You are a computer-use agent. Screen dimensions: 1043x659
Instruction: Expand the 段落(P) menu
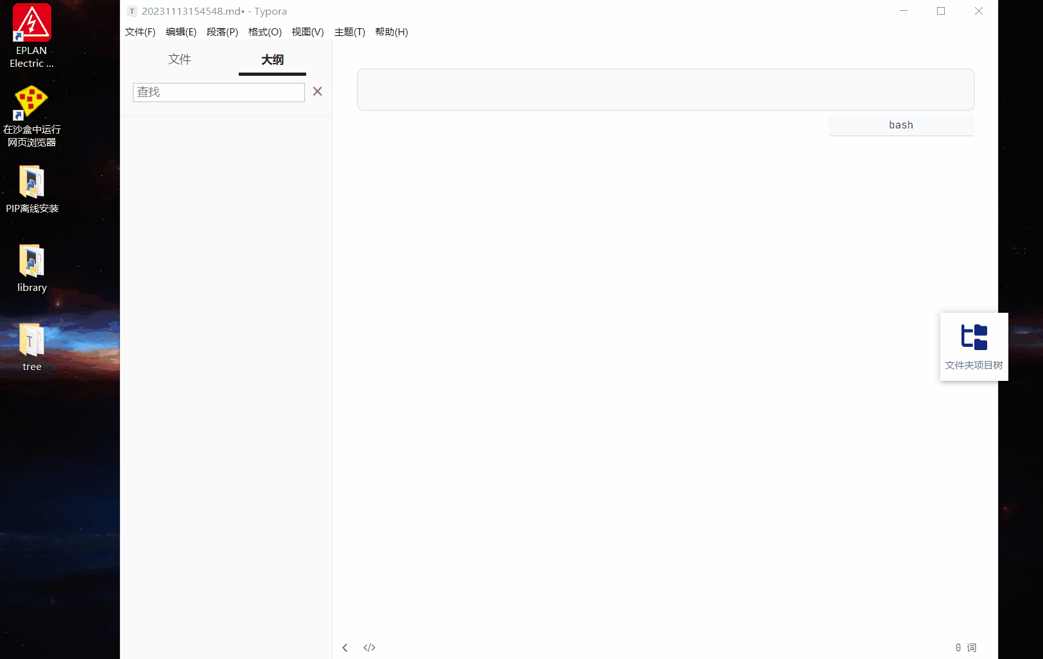tap(222, 32)
